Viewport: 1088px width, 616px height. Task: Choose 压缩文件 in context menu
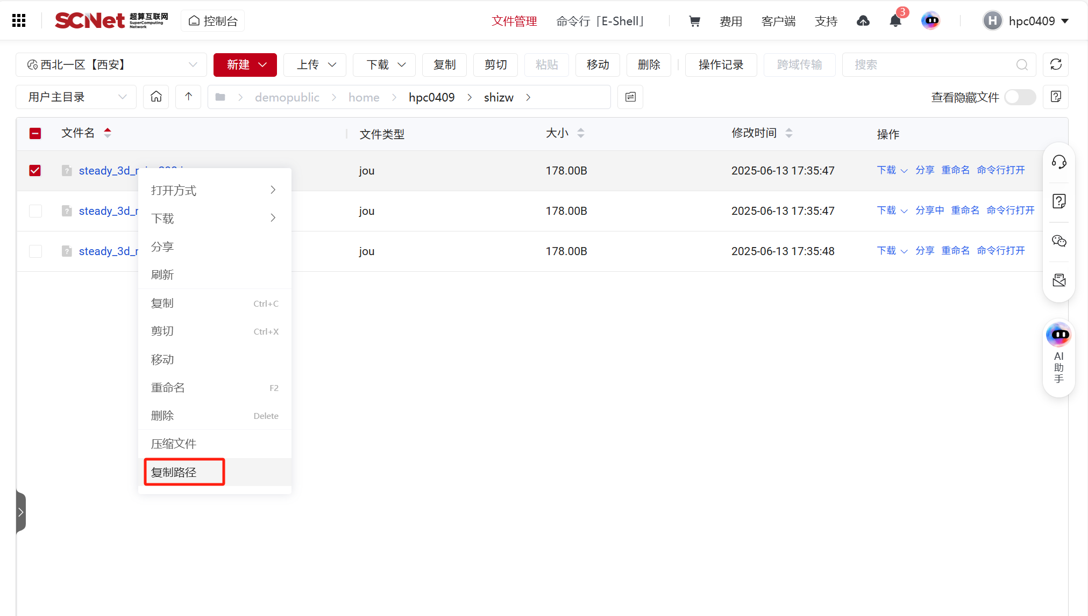[174, 444]
